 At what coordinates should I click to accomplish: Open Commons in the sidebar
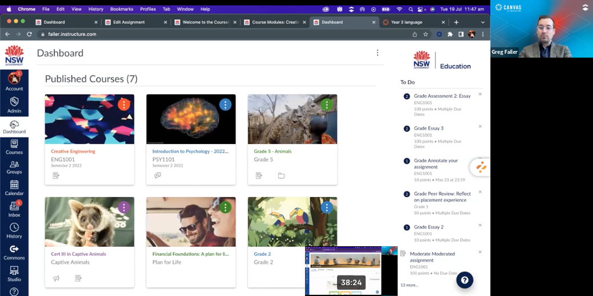[14, 252]
